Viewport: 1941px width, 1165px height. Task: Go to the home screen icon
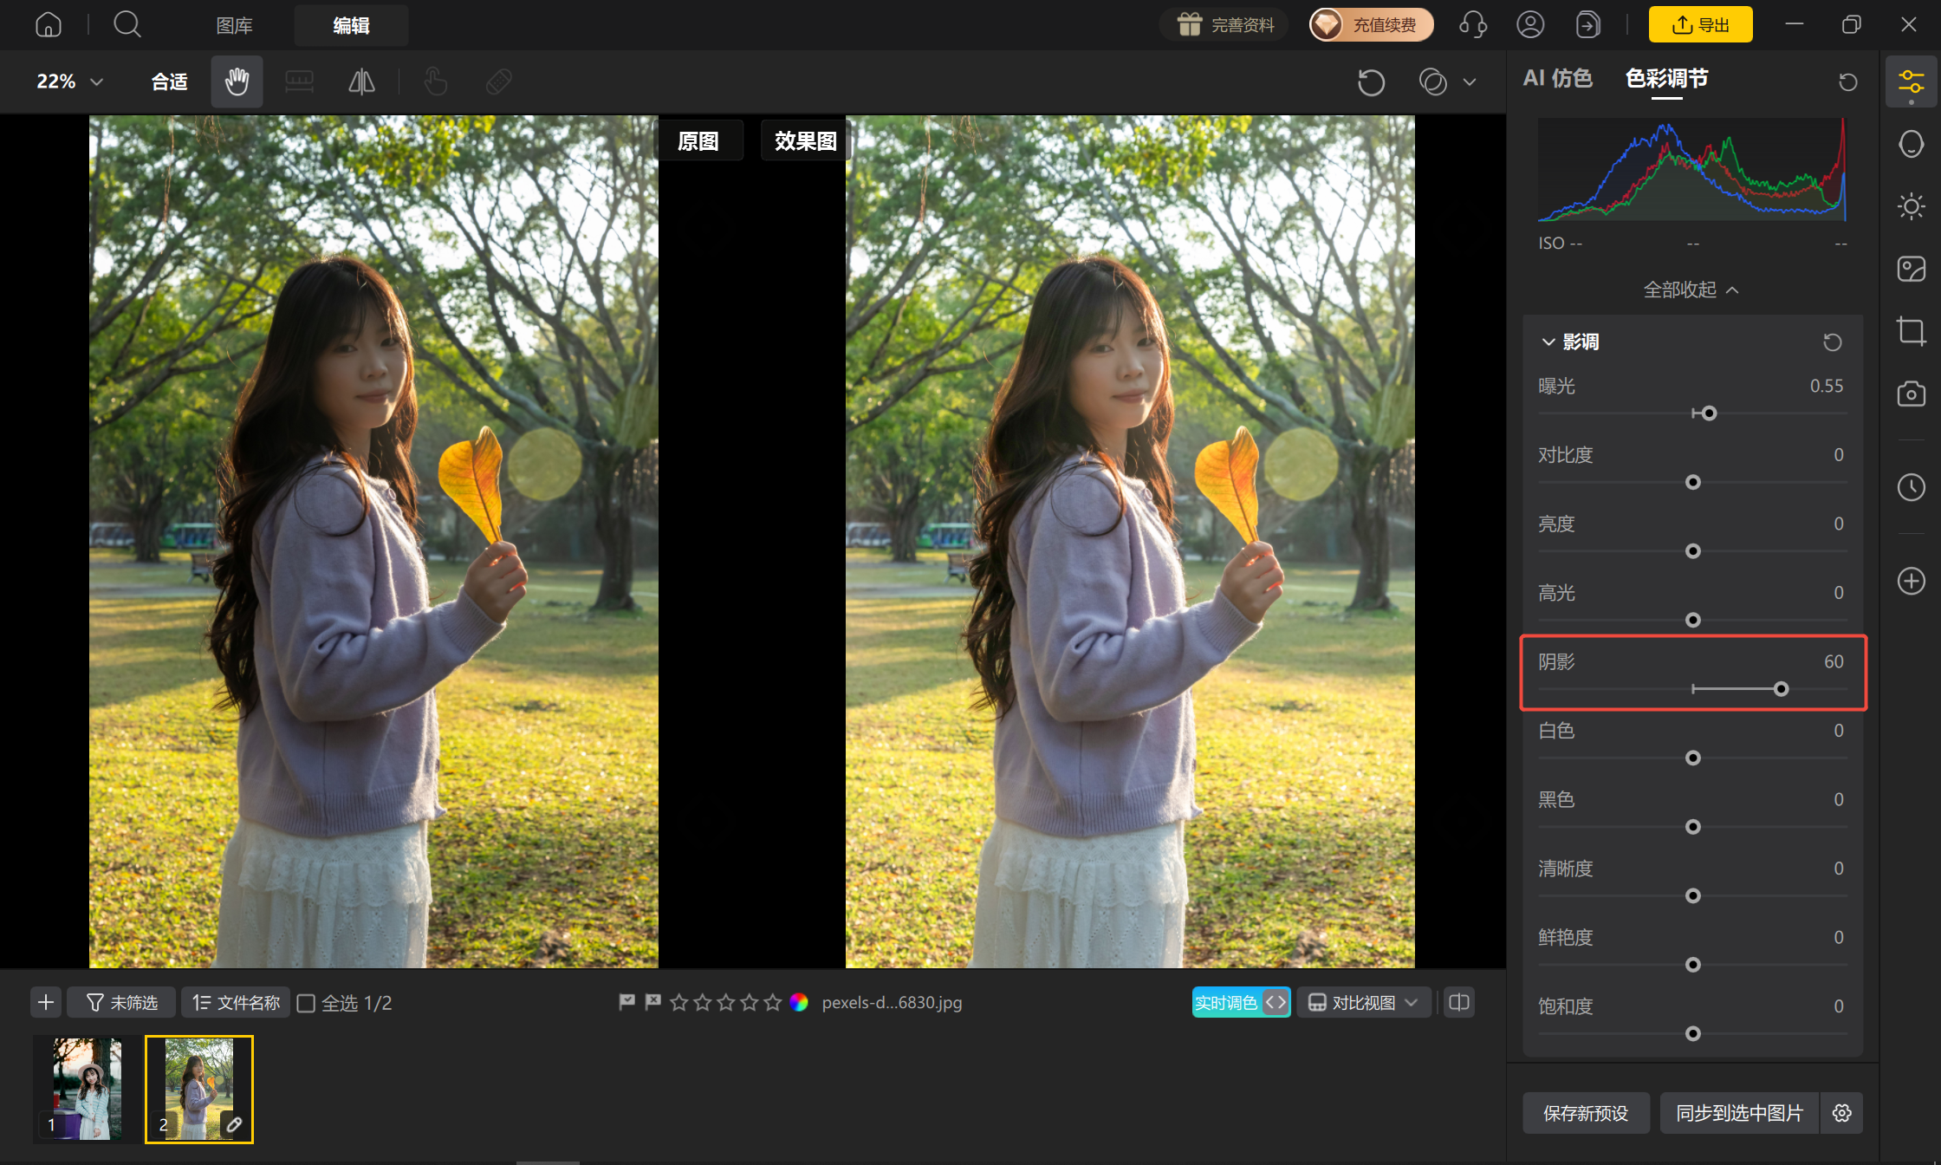tap(49, 25)
